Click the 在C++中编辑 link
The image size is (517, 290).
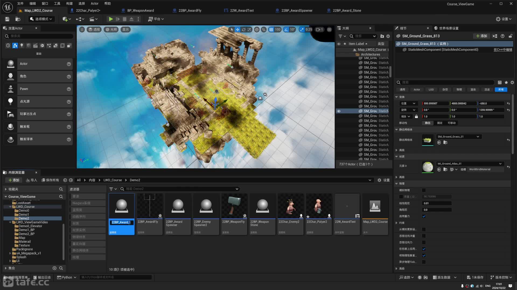pyautogui.click(x=503, y=50)
